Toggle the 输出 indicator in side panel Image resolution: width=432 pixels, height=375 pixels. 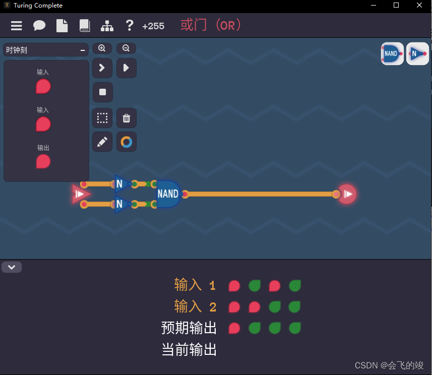(43, 161)
